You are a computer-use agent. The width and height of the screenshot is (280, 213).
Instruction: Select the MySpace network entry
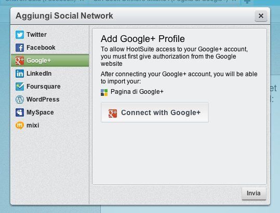click(x=50, y=112)
